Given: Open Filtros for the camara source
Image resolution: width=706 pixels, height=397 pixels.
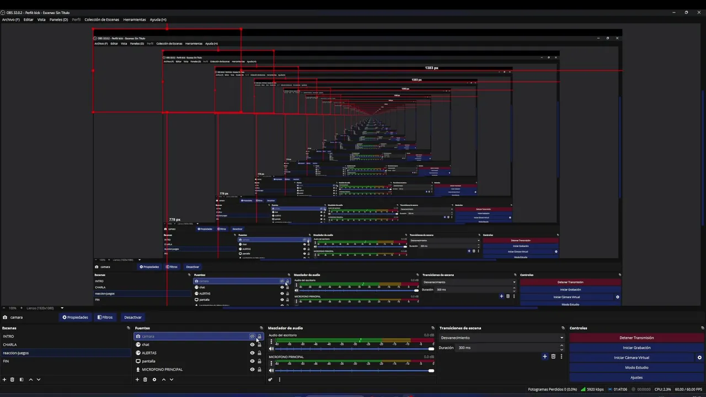Looking at the screenshot, I should (105, 317).
